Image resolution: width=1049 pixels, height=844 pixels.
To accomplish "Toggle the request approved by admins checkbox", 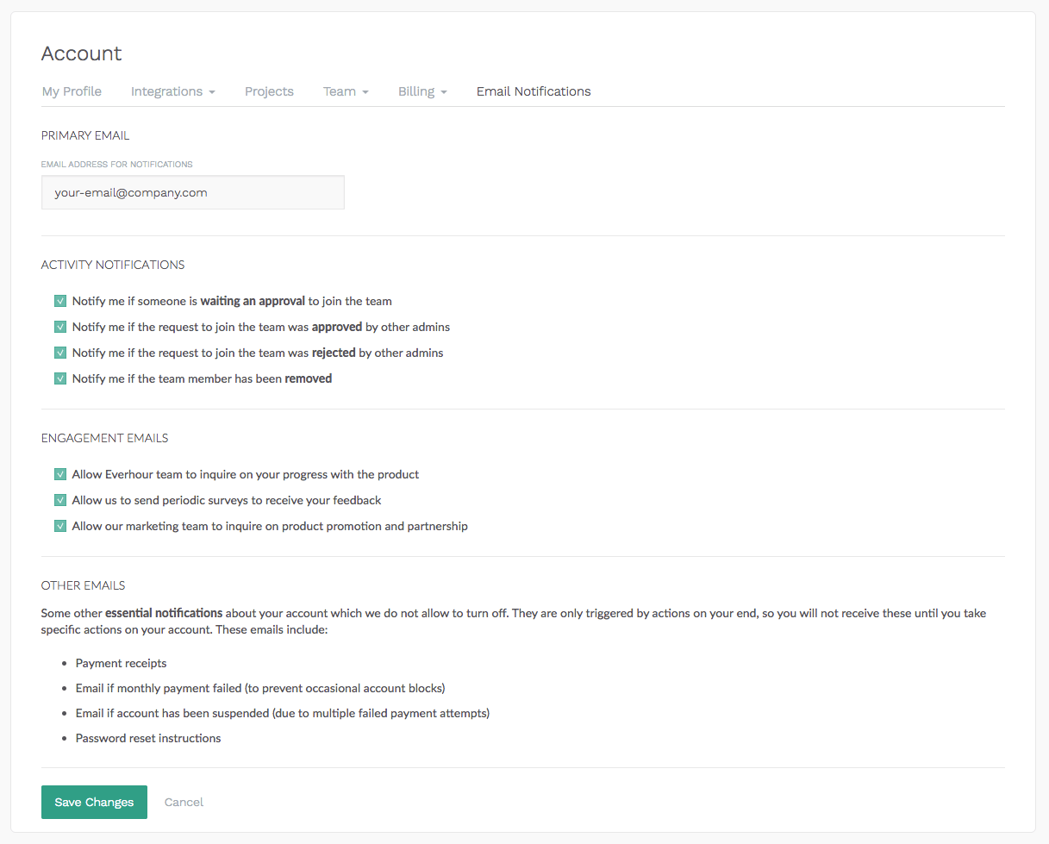I will tap(60, 327).
